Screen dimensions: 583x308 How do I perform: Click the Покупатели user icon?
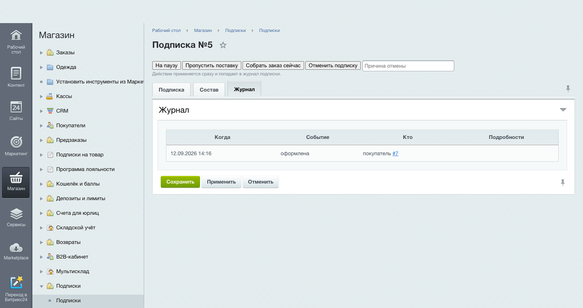pos(50,126)
